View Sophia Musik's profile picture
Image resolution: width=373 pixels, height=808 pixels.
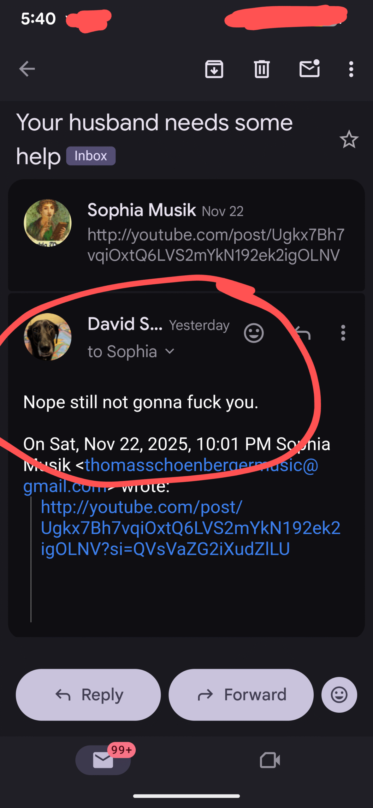coord(48,223)
